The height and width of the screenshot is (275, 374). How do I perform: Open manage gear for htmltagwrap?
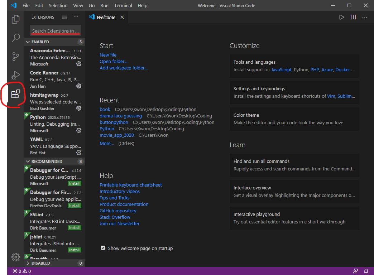click(79, 108)
